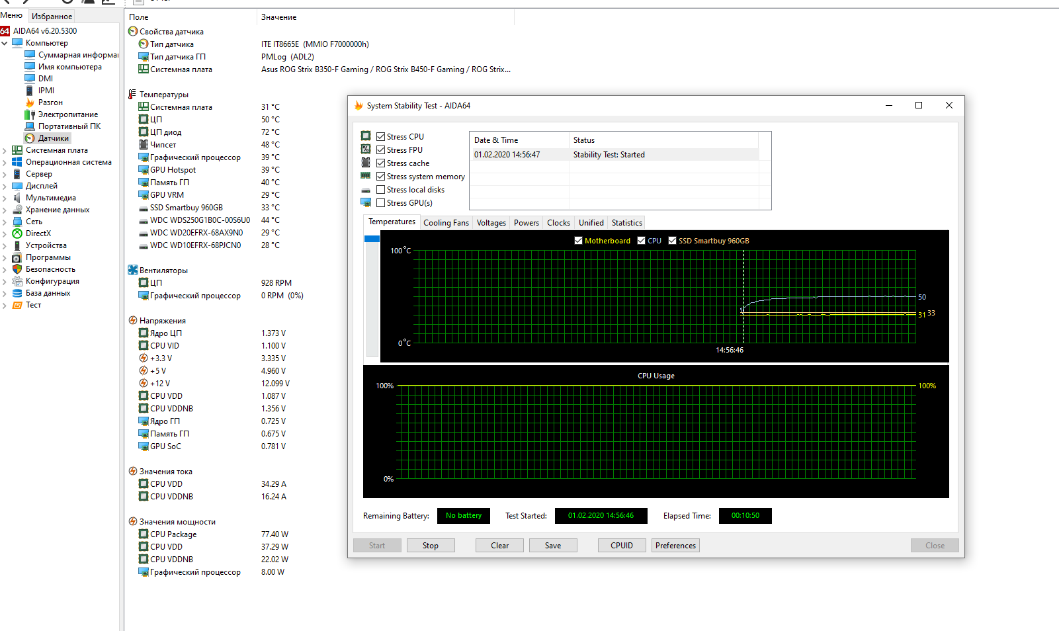Expand the Сервер tree node
The height and width of the screenshot is (631, 1059).
5,174
